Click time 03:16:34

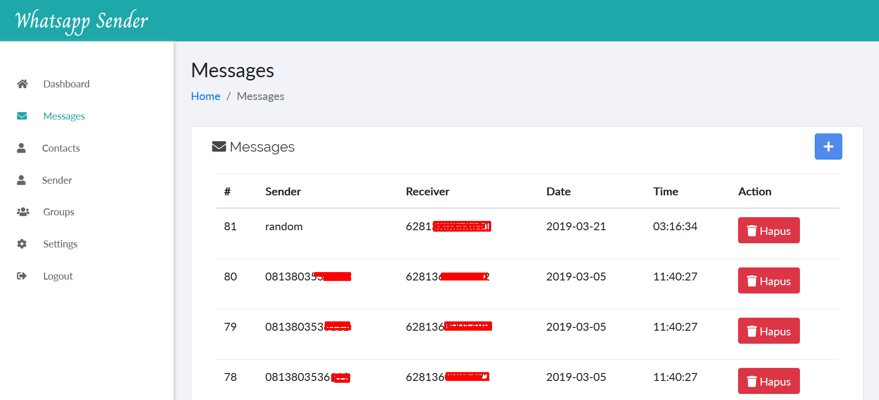pyautogui.click(x=675, y=227)
